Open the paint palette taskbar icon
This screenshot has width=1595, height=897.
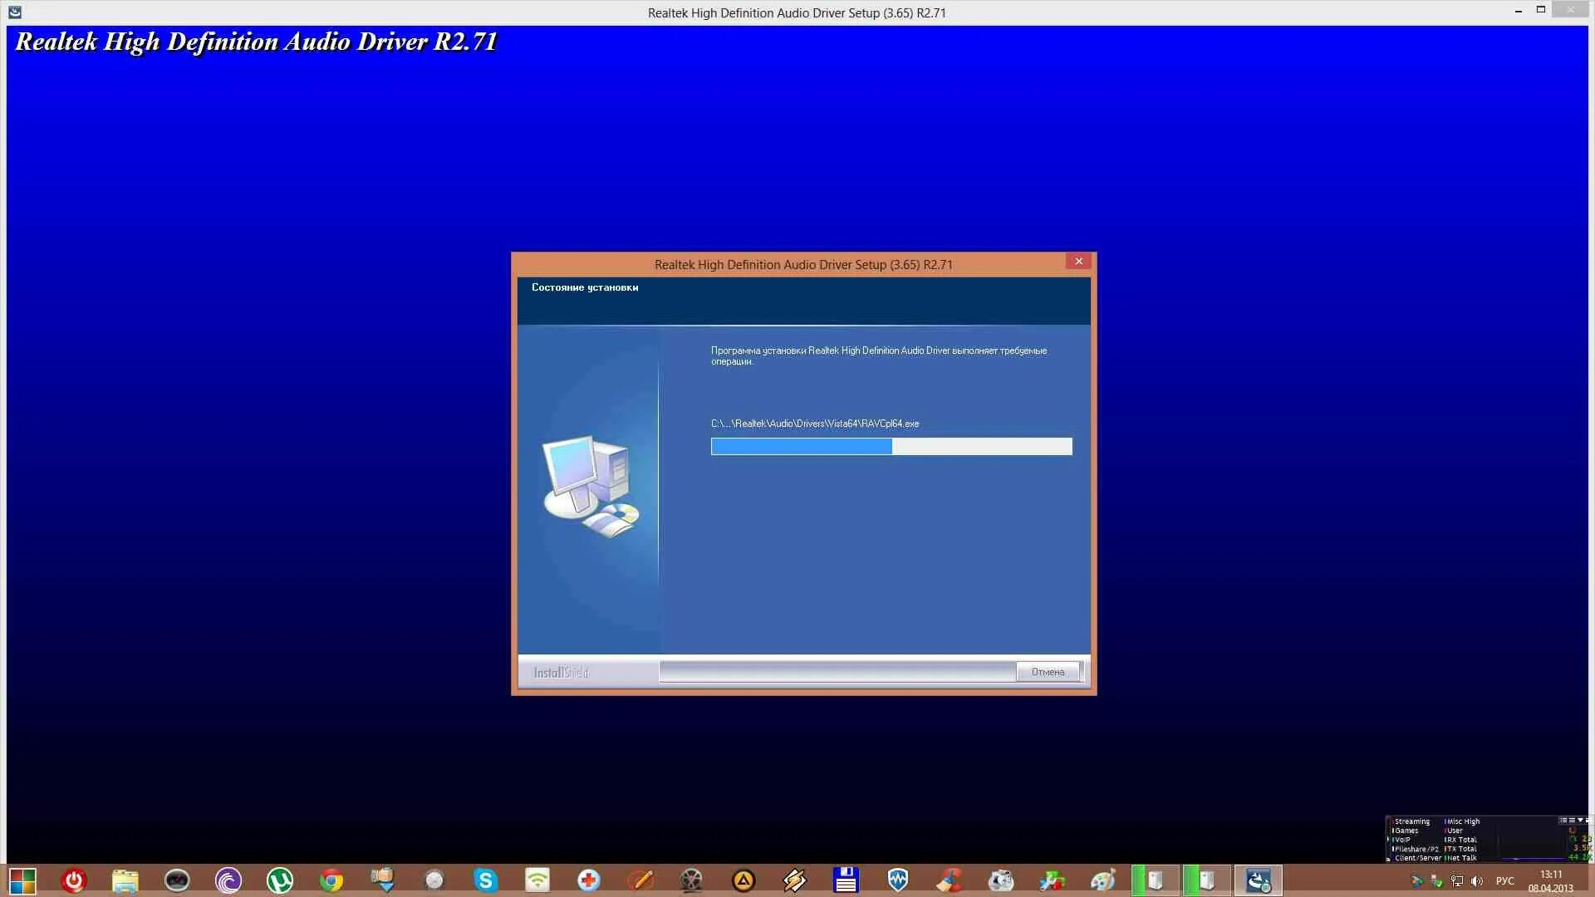[x=1103, y=880]
